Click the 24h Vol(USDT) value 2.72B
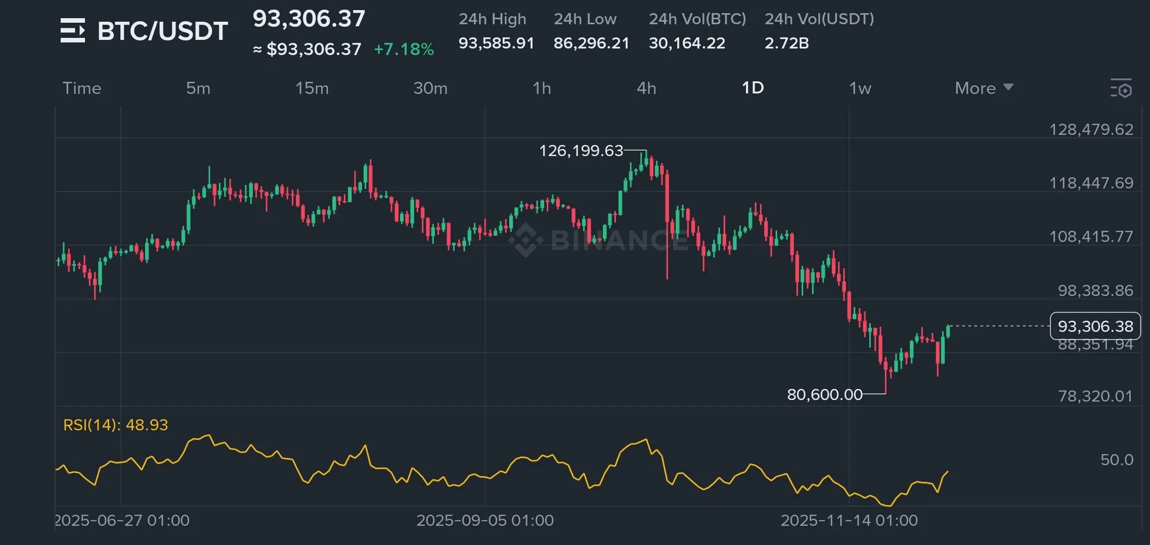1150x545 pixels. (786, 43)
